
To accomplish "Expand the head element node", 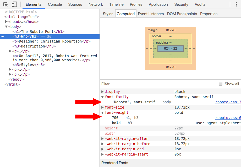I will 6,22.
